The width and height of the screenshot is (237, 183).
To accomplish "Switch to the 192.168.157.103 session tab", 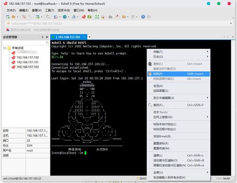I will 69,37.
